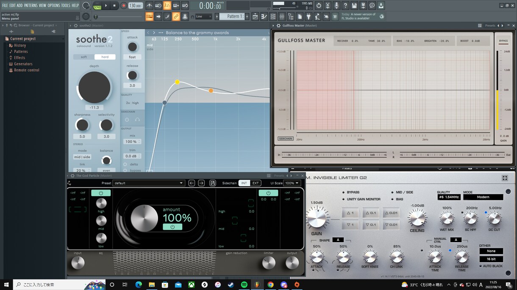Click God Particle save preset floppy icon
517x290 pixels.
[213, 183]
